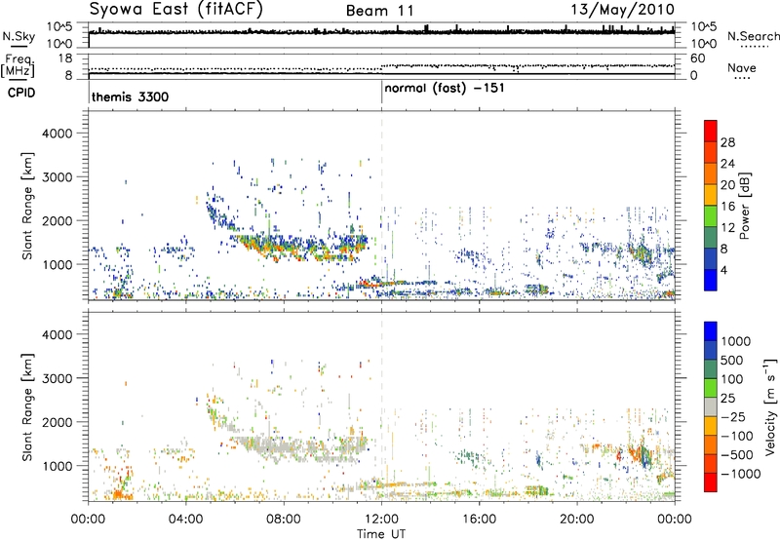The image size is (780, 540).
Task: Pick the light green 12-16 dB Power segment
Action: 711,216
